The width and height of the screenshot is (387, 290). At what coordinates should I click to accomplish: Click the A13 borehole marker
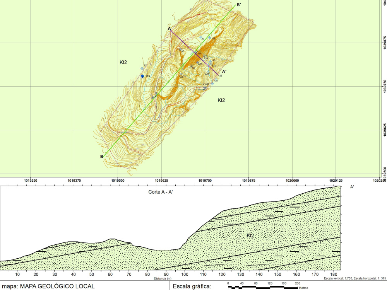pyautogui.click(x=211, y=64)
